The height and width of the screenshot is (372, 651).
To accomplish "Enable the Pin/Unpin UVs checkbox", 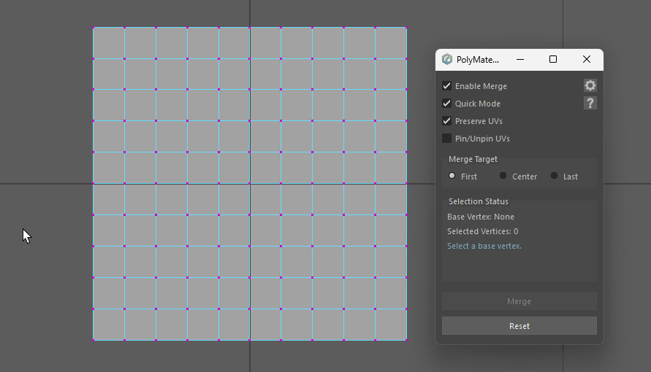I will point(447,139).
